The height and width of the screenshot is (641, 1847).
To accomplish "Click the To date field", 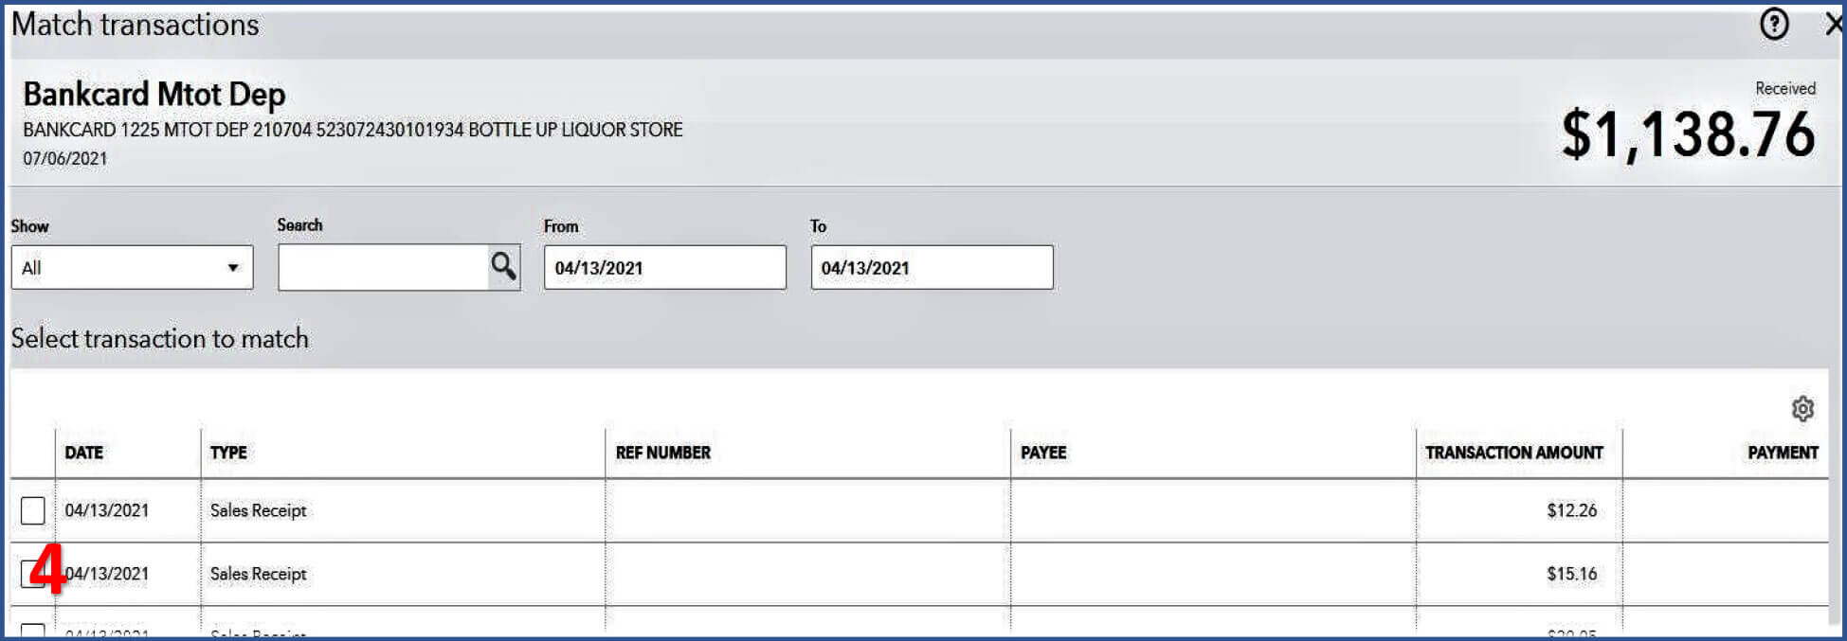I will pos(932,268).
